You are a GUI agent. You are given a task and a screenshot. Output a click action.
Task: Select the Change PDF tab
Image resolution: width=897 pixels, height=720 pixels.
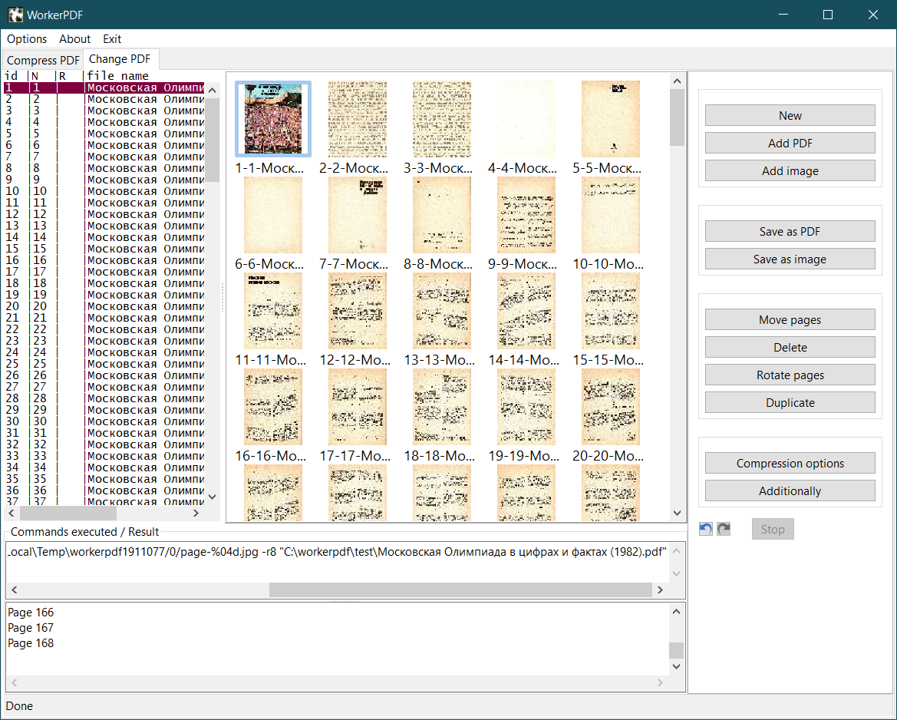[120, 59]
